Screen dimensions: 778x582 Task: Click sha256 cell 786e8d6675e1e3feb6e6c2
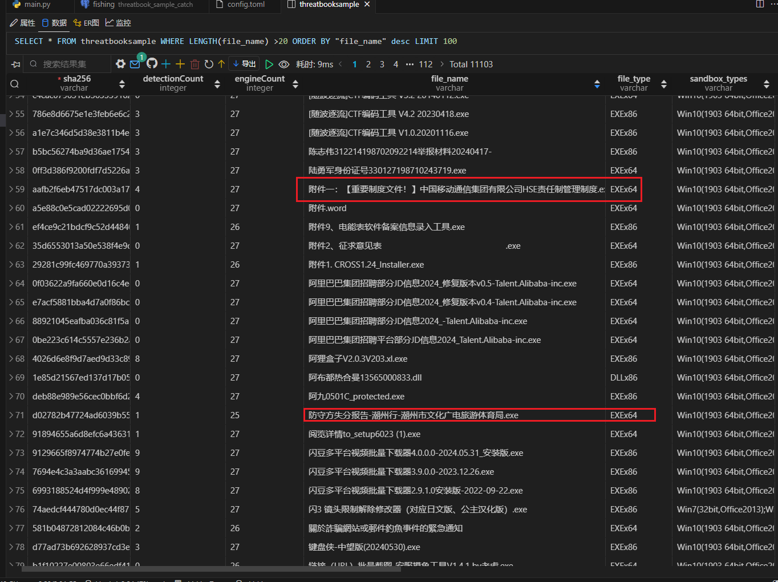coord(80,114)
